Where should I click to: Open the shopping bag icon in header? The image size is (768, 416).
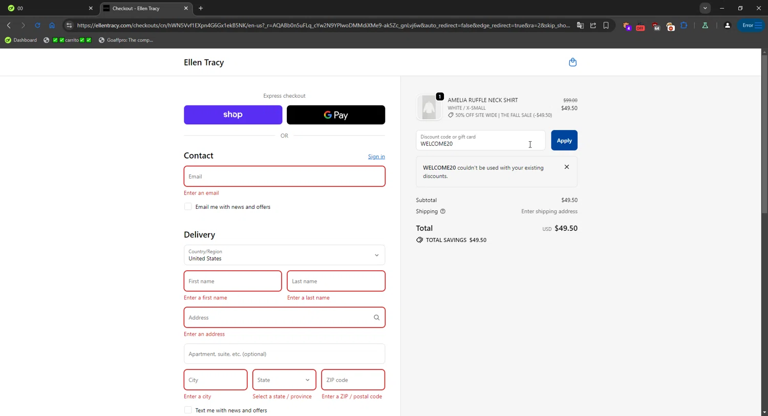572,62
